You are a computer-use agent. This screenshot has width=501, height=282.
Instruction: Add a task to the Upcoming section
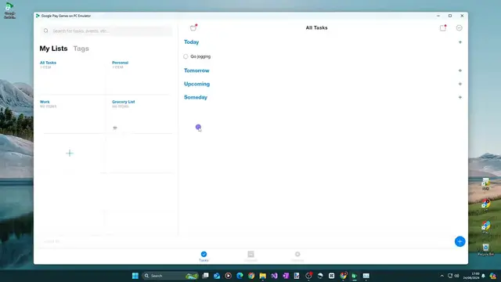[x=460, y=84]
